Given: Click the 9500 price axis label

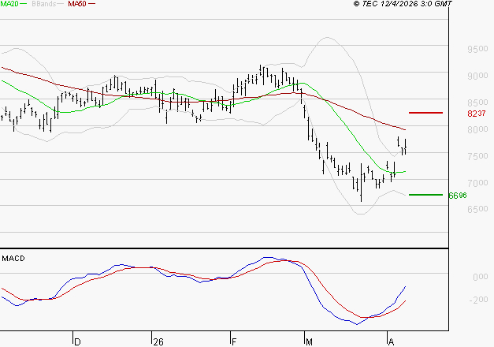Looking at the screenshot, I should pos(477,49).
